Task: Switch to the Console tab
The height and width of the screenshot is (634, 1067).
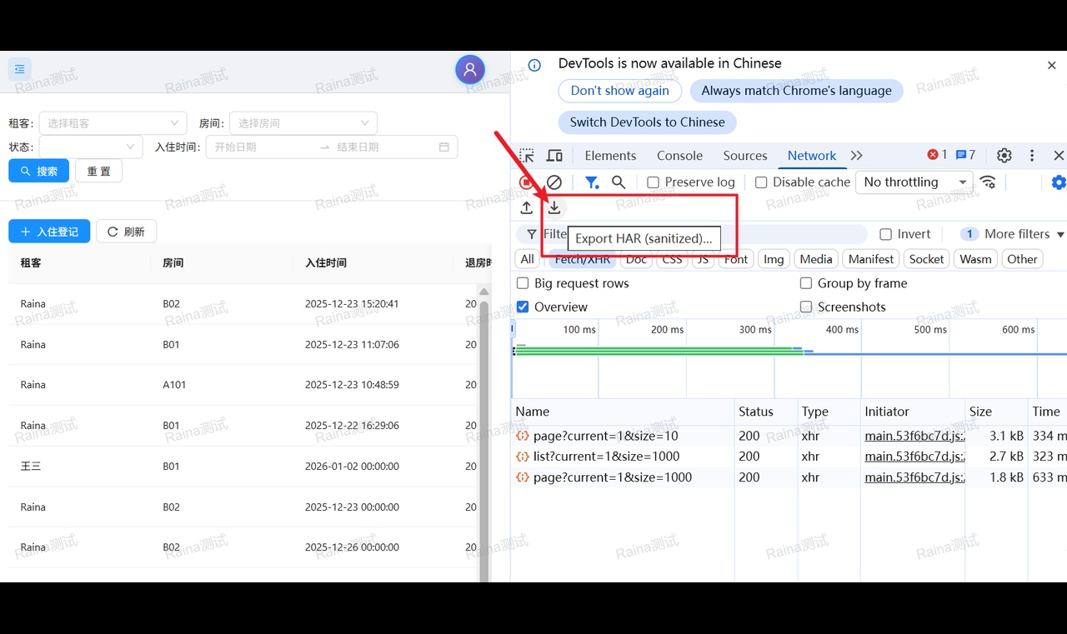Action: click(x=679, y=156)
